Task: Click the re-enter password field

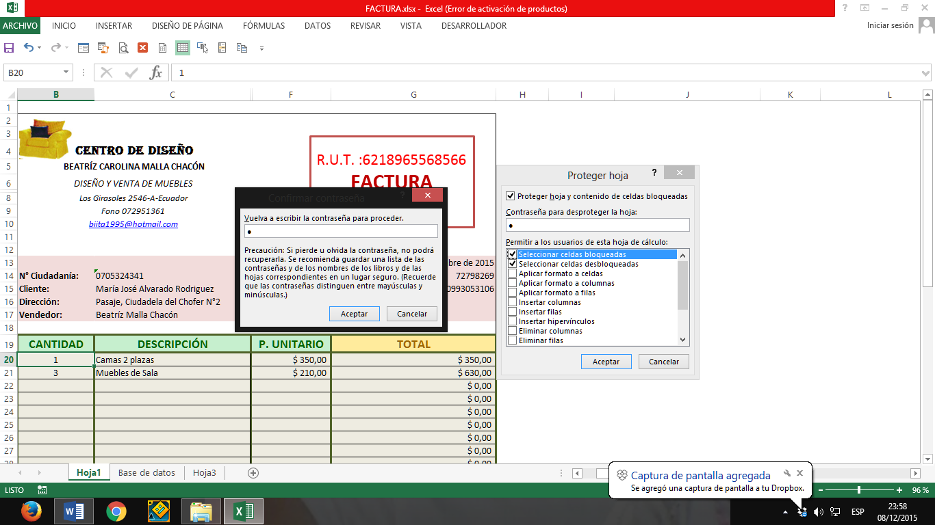Action: (340, 231)
